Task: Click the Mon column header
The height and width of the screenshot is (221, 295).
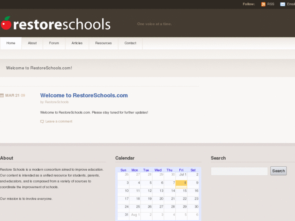Action: click(x=135, y=170)
